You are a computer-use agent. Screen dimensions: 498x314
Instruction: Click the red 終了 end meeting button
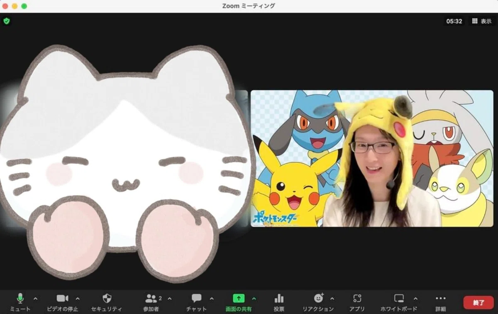[478, 302]
